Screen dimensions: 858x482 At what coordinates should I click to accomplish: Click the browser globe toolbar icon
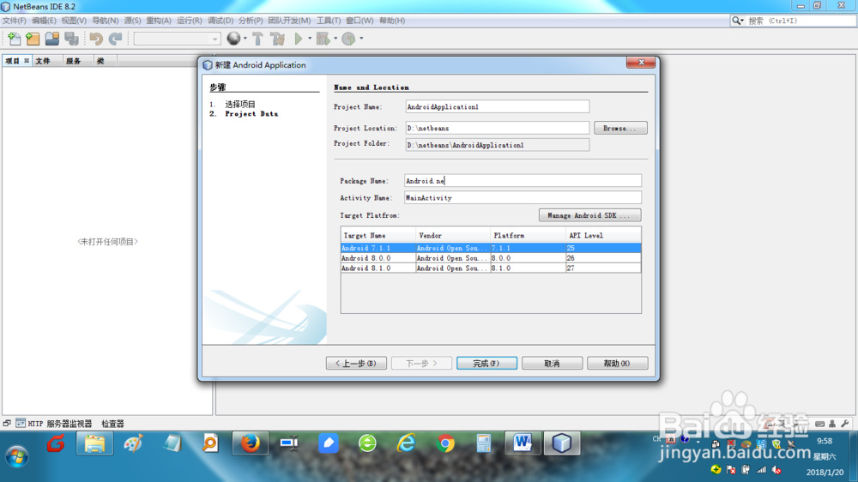pos(233,39)
